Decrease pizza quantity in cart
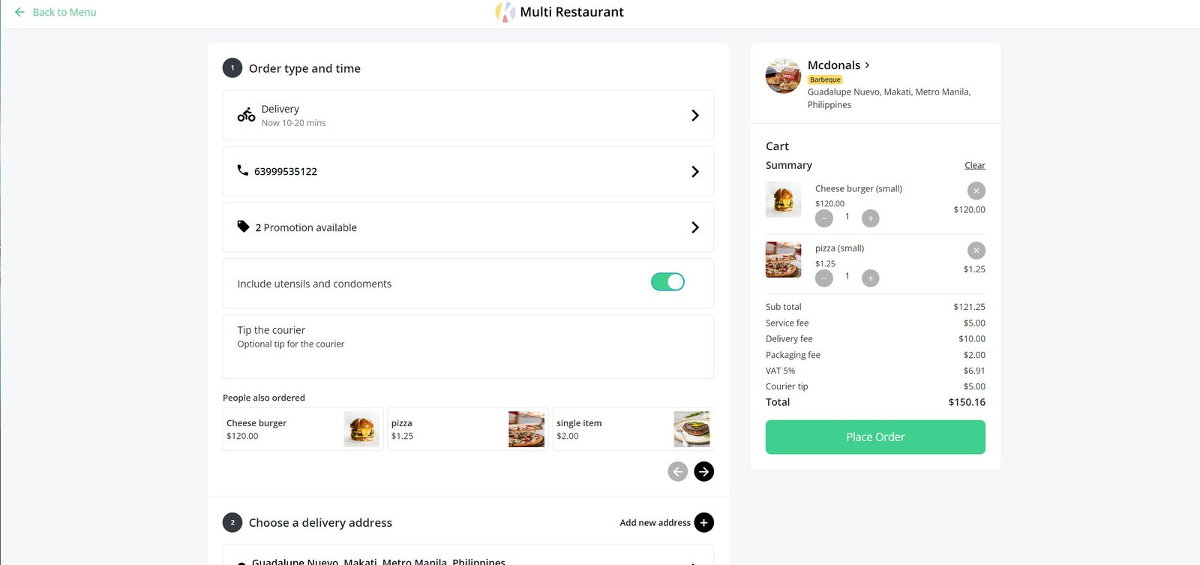The height and width of the screenshot is (565, 1200). click(x=824, y=278)
